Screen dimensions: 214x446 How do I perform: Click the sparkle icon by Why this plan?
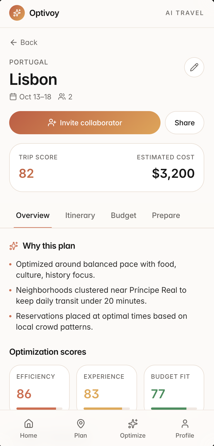14,246
